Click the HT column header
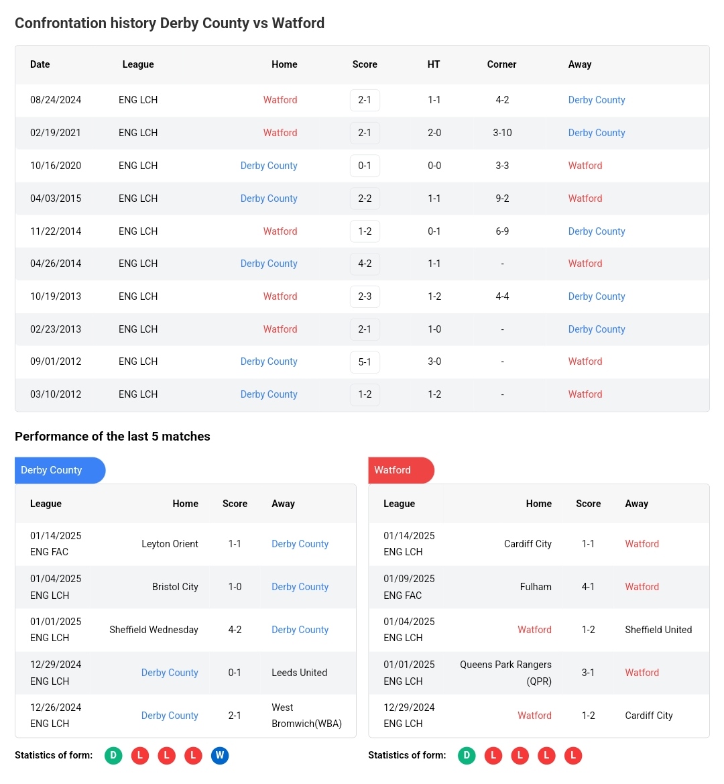This screenshot has height=784, width=724. click(x=434, y=64)
